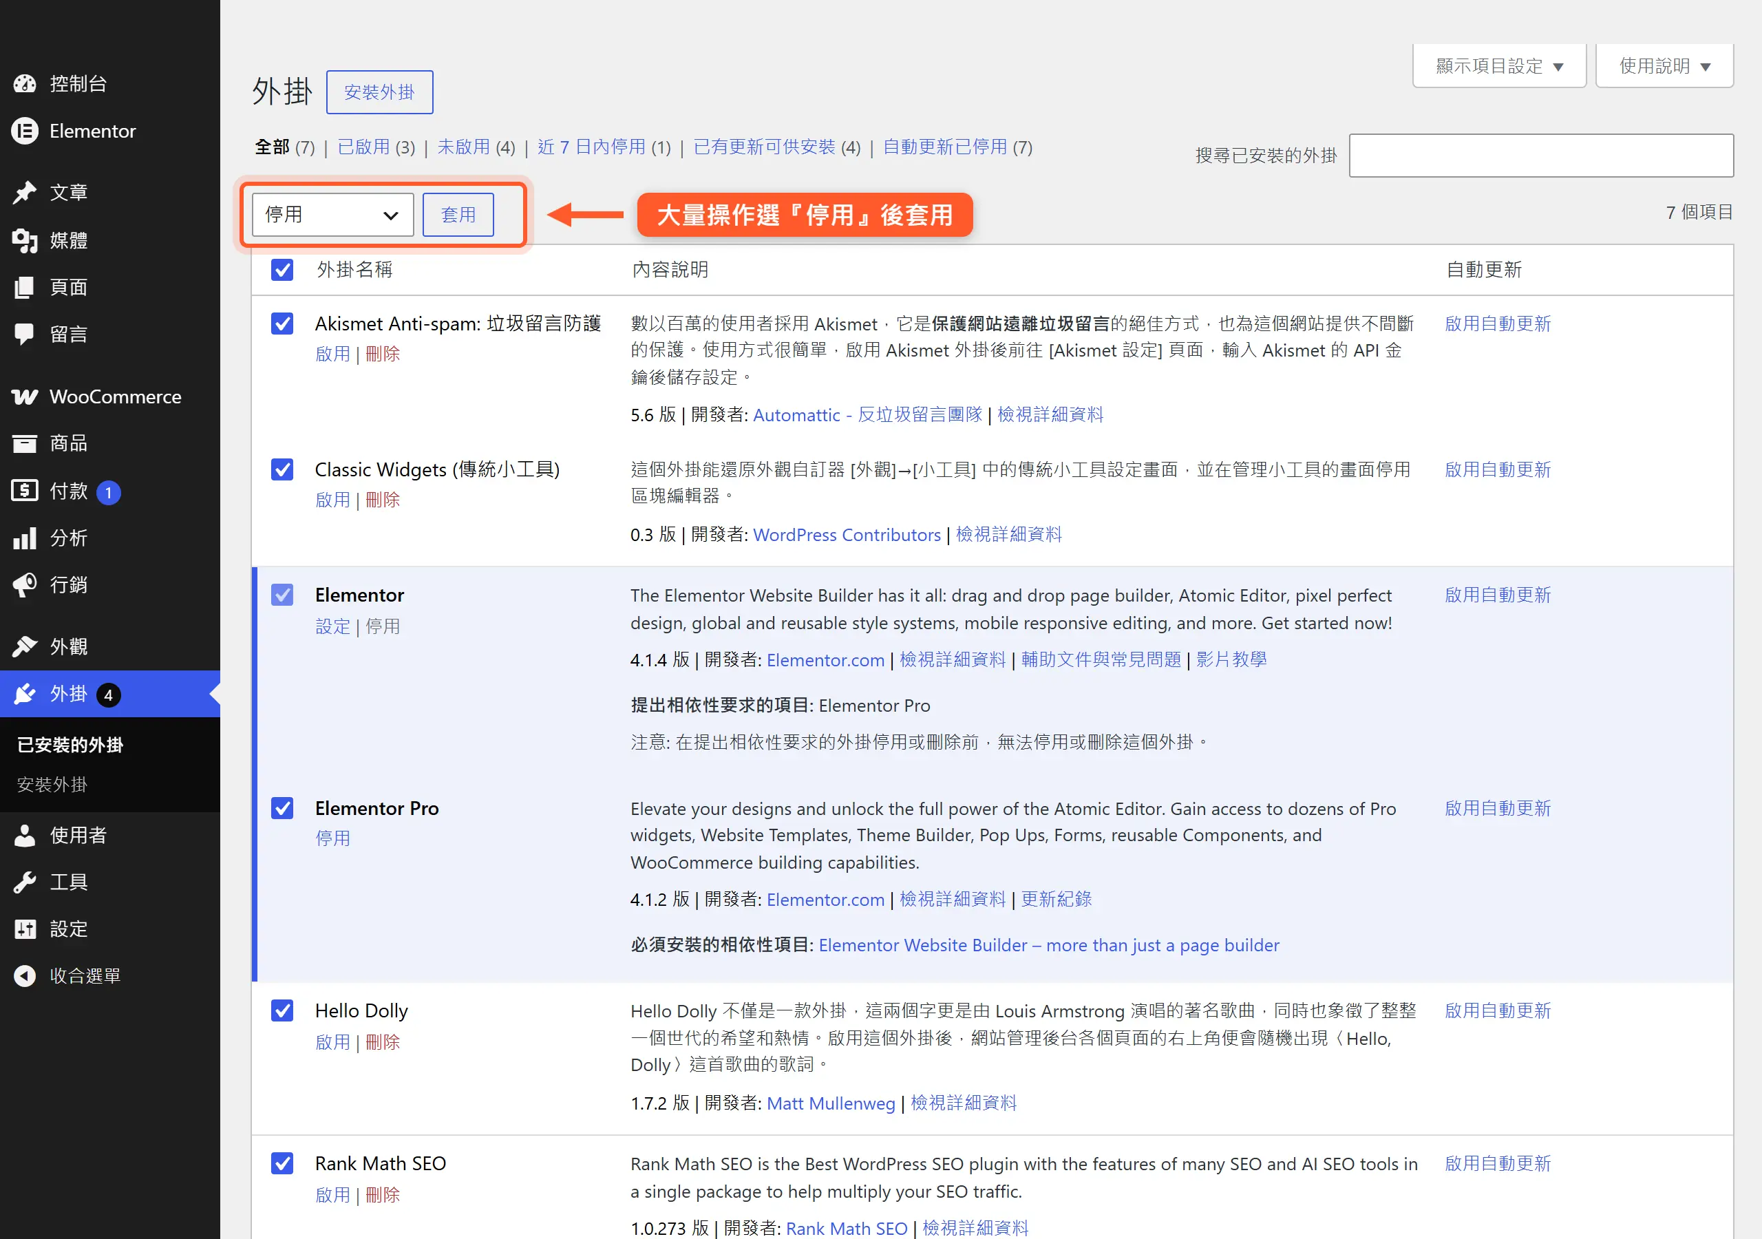This screenshot has height=1239, width=1762.
Task: Click the 付款 notification badge 1
Action: [108, 492]
